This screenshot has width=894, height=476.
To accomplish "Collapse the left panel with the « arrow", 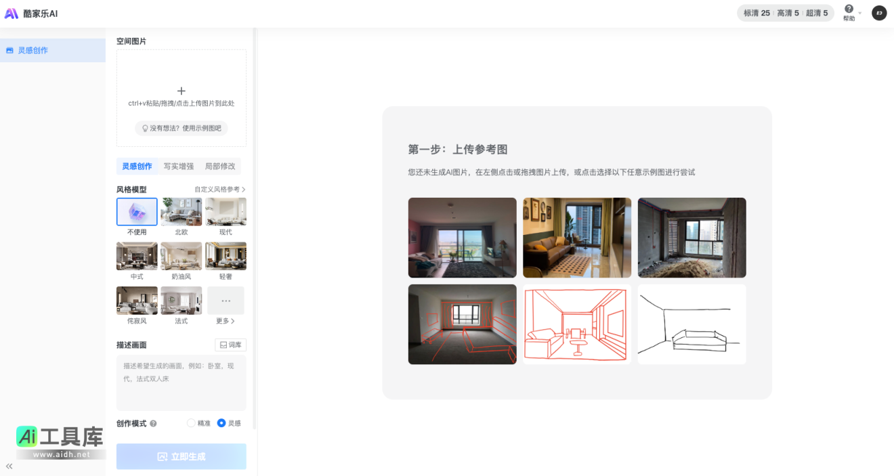I will coord(9,466).
